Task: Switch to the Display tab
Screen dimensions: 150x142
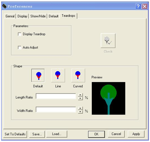Action: 22,16
